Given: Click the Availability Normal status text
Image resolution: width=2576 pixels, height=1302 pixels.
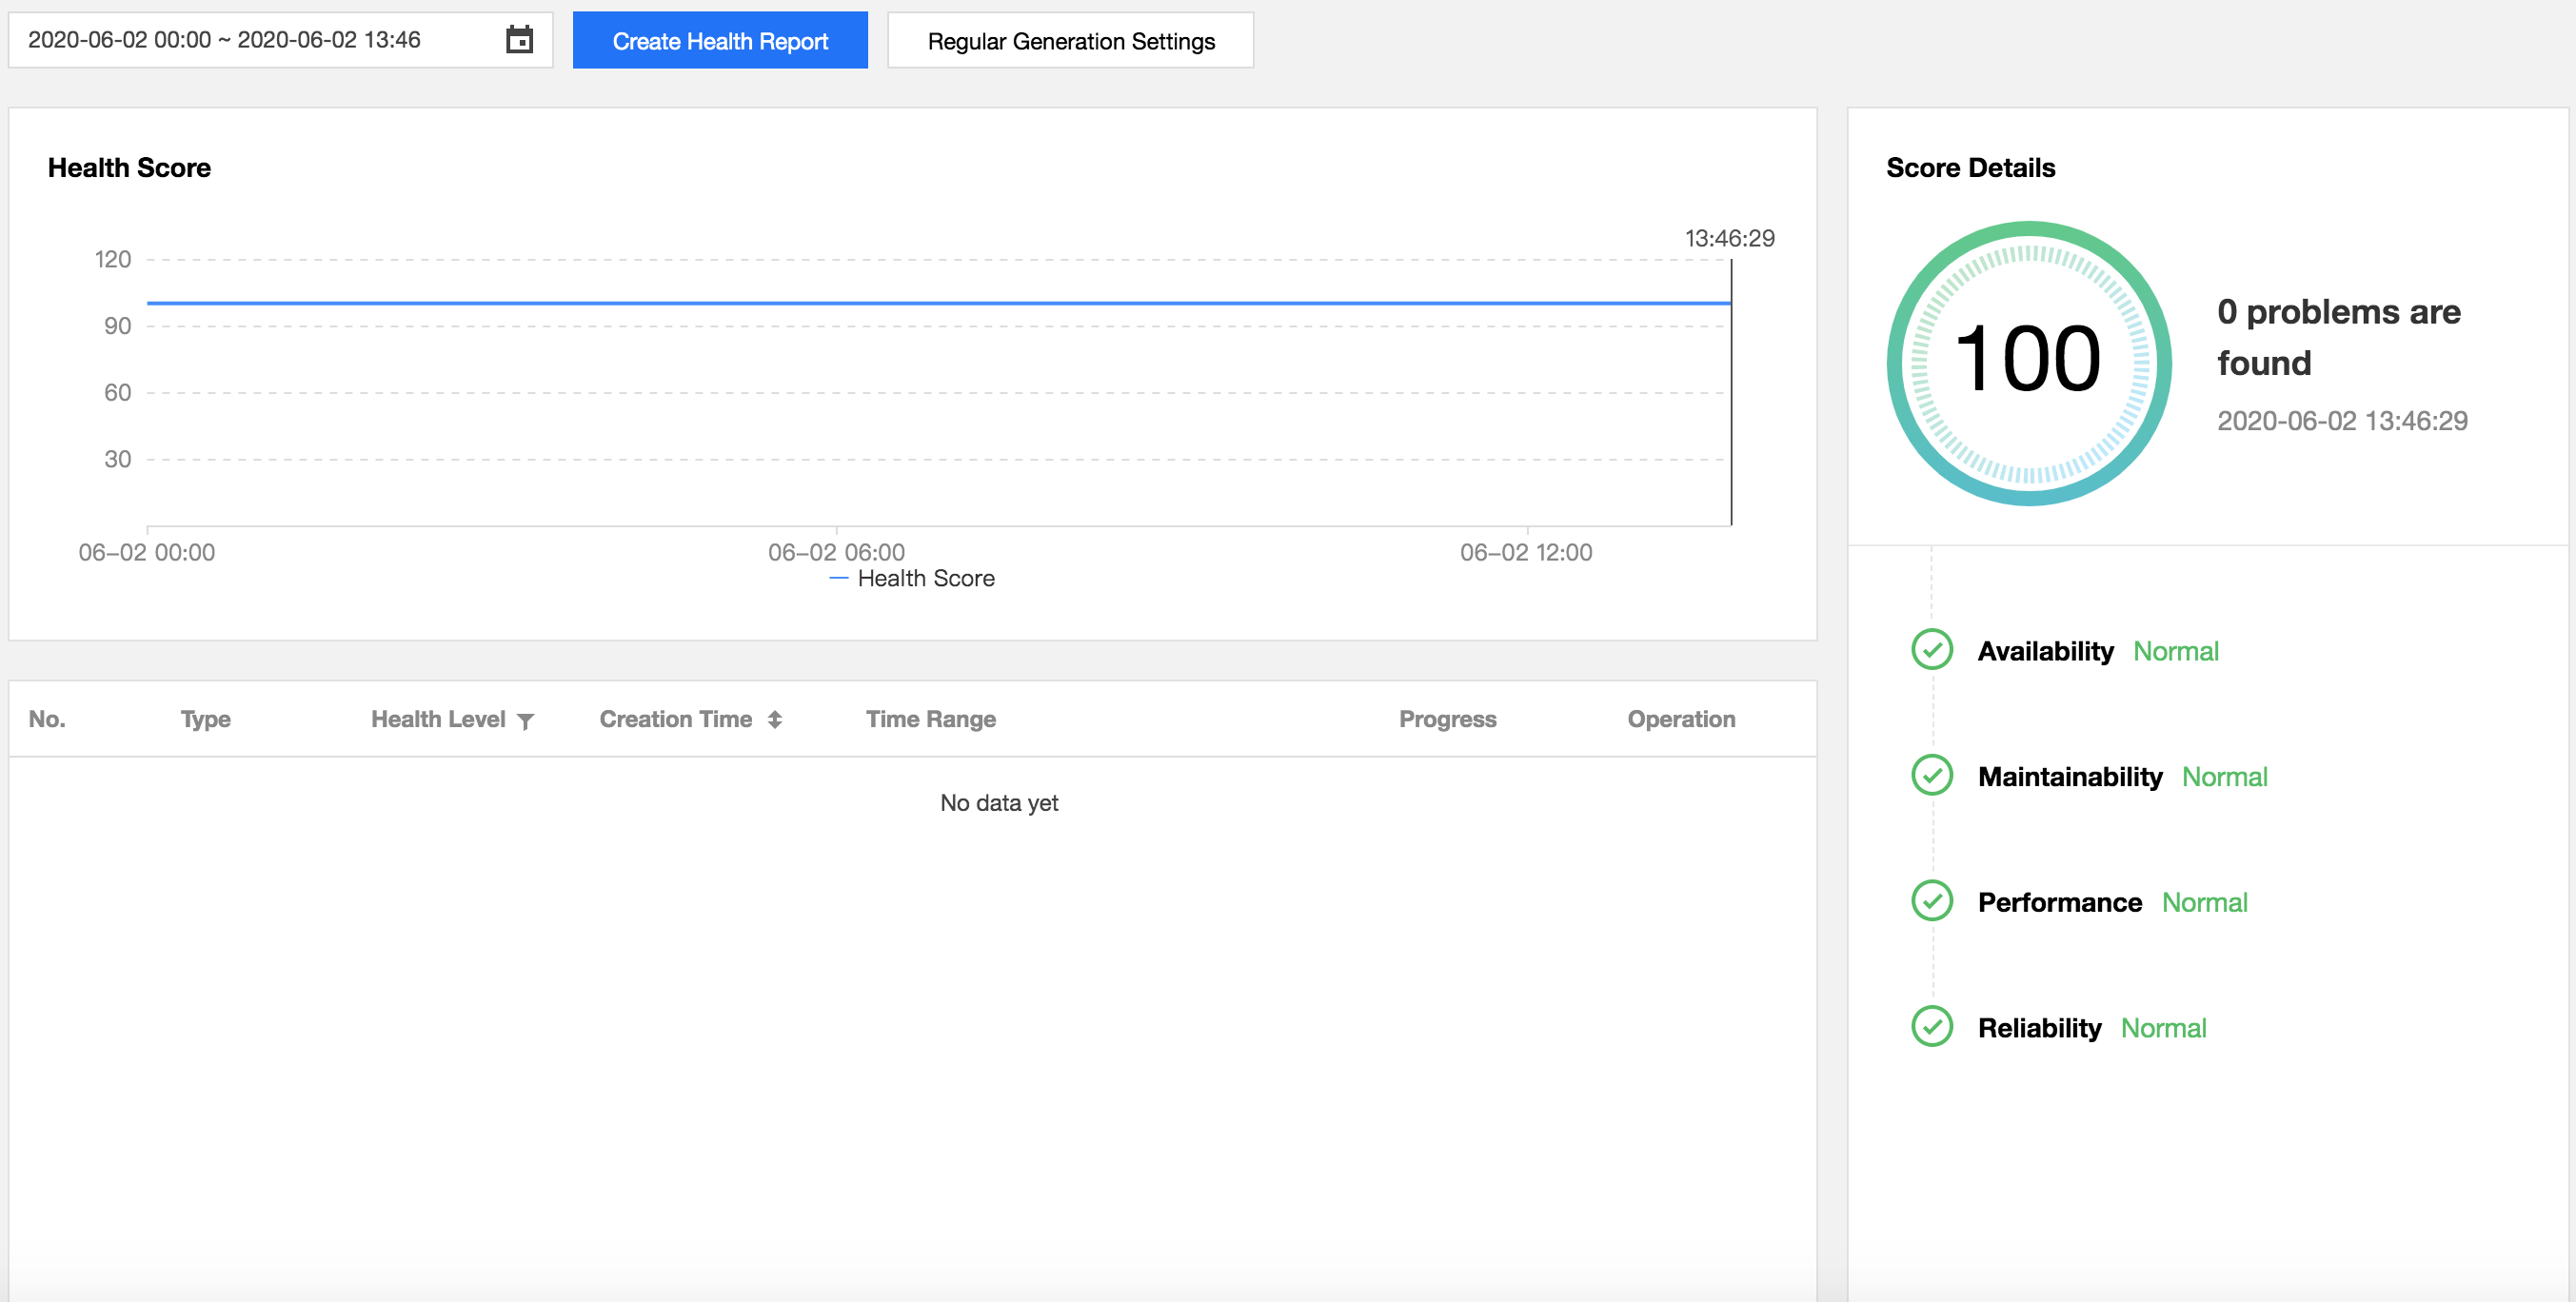Looking at the screenshot, I should coord(2175,651).
